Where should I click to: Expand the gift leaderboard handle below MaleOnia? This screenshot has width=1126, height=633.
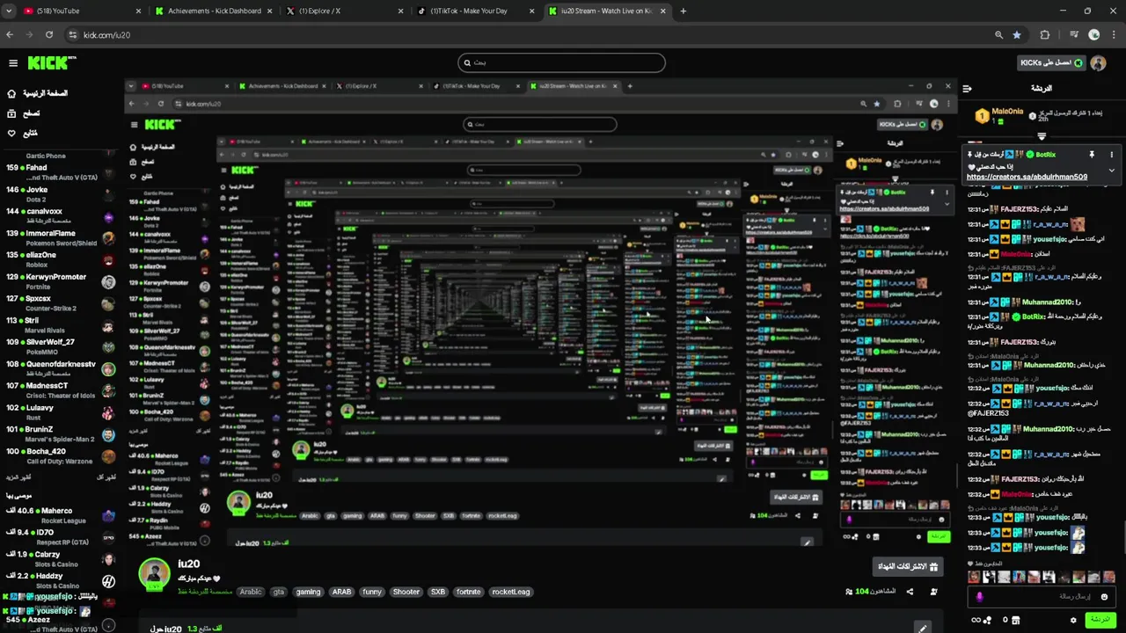[1042, 136]
